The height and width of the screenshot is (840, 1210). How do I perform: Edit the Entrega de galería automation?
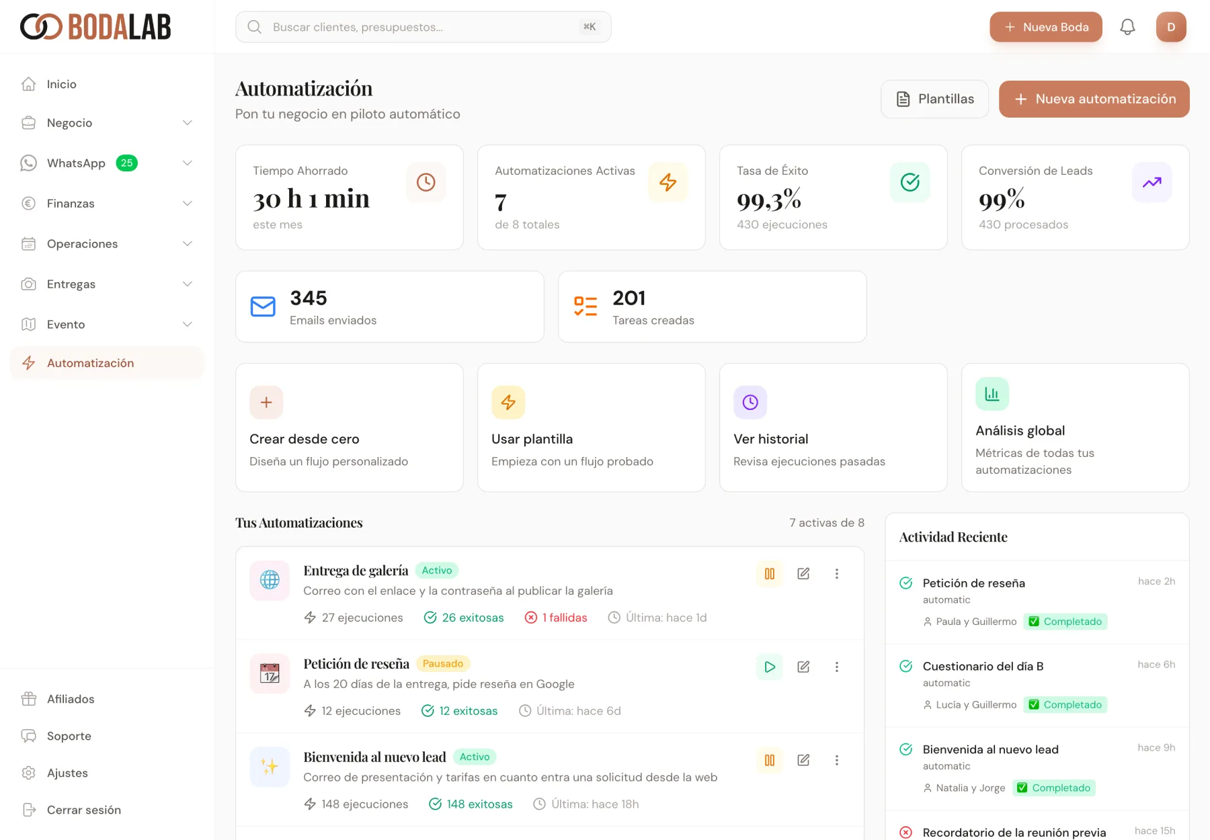[803, 574]
